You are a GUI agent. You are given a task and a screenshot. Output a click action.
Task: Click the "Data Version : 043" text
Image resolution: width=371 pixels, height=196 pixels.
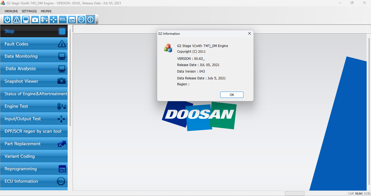coord(191,71)
